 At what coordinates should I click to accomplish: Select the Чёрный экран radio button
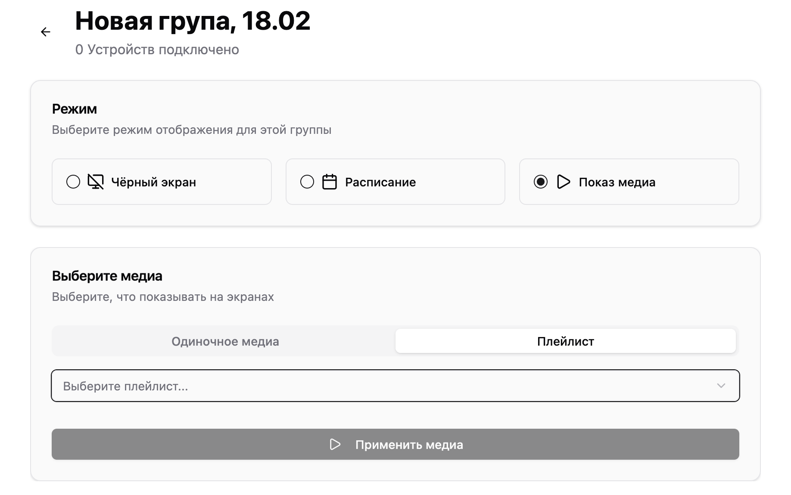click(73, 182)
